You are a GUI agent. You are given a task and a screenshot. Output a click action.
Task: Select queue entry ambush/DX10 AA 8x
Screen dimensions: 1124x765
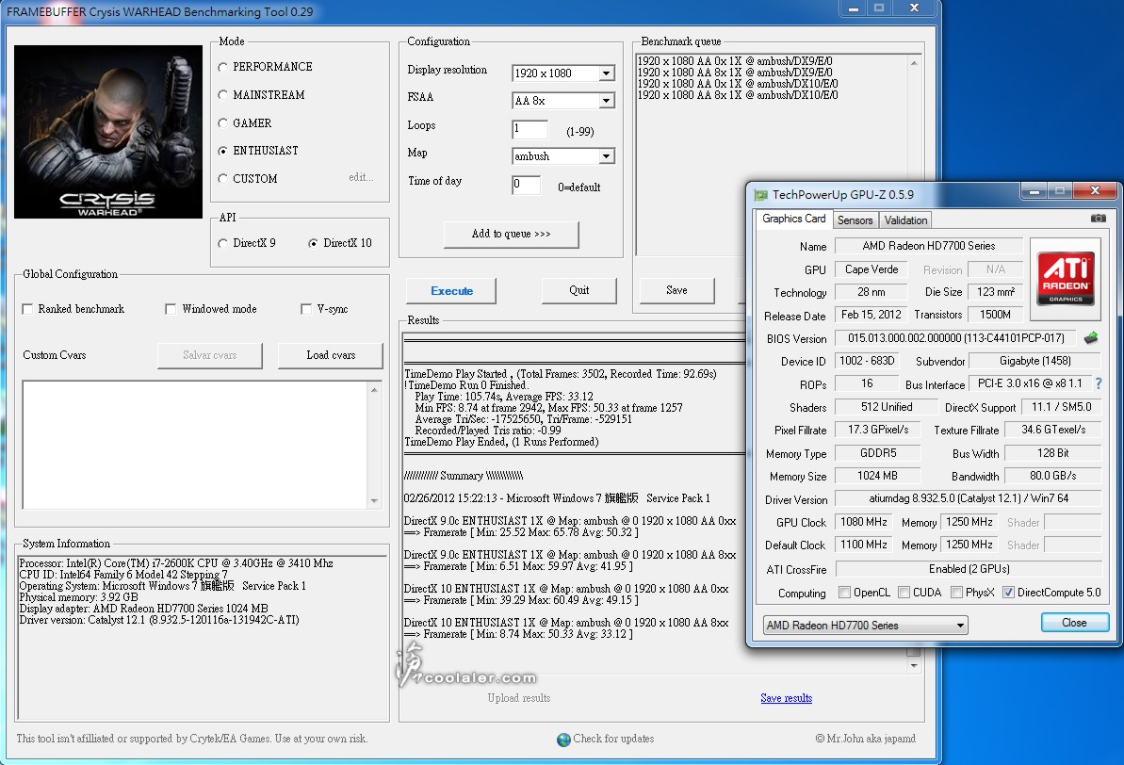(x=738, y=95)
